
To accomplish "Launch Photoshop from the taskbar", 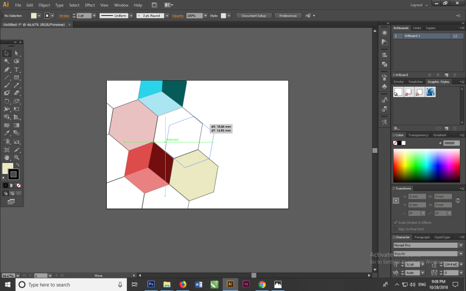I will pos(151,284).
